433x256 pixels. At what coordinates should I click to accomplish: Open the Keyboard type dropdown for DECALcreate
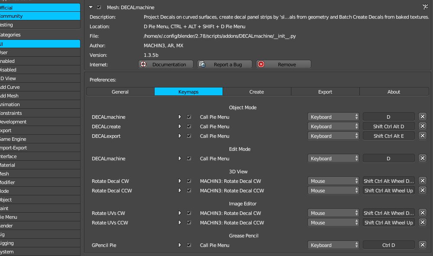(333, 126)
